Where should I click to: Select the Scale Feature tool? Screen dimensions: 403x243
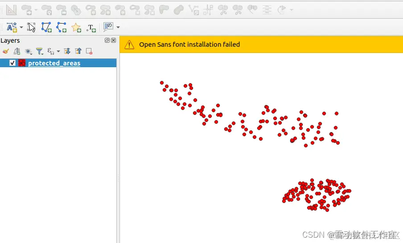[61, 10]
